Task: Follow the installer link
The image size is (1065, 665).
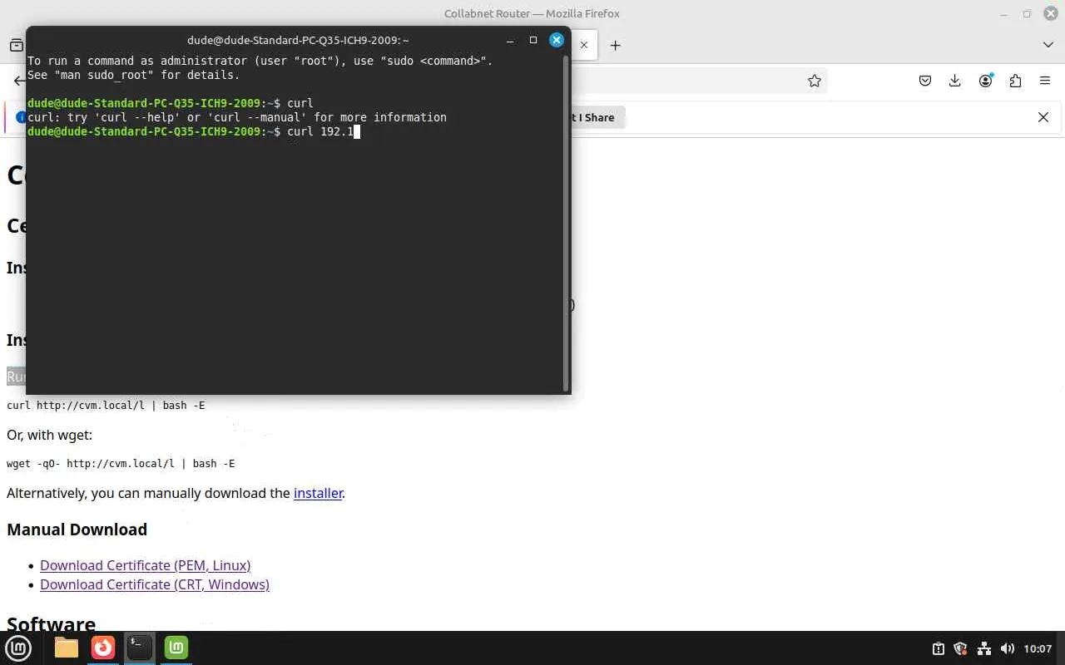Action: (318, 493)
